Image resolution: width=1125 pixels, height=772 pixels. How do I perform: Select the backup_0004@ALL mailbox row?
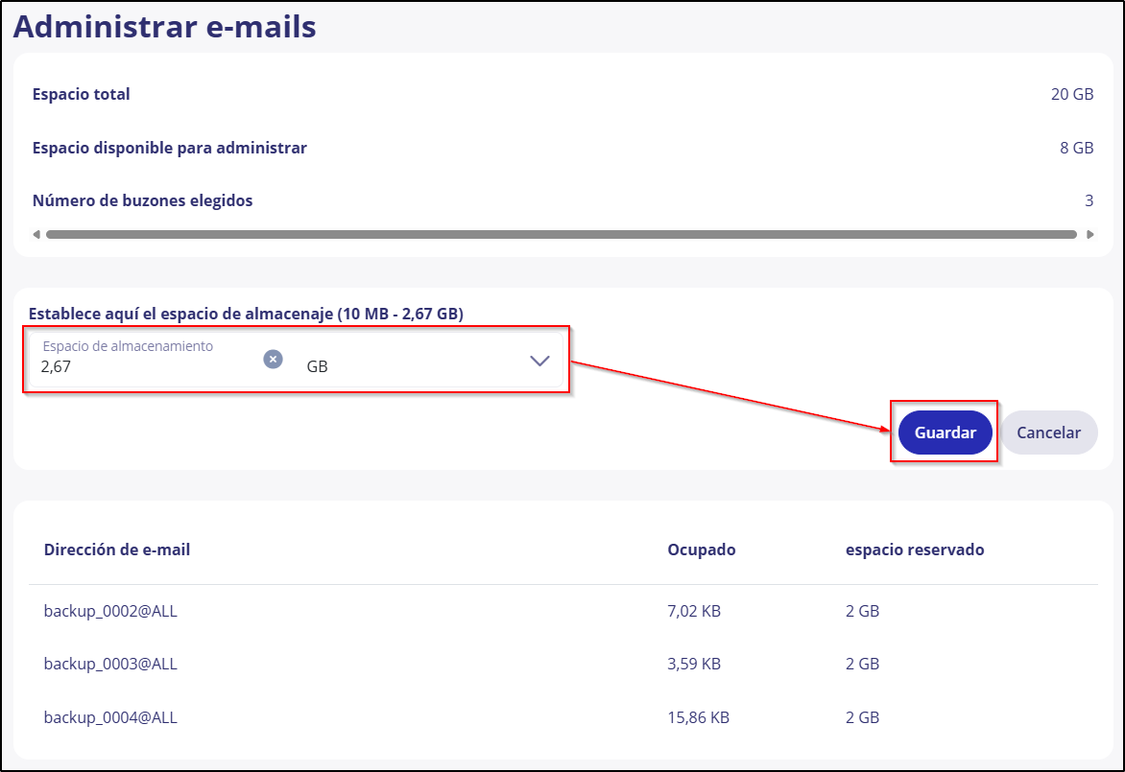coord(110,717)
